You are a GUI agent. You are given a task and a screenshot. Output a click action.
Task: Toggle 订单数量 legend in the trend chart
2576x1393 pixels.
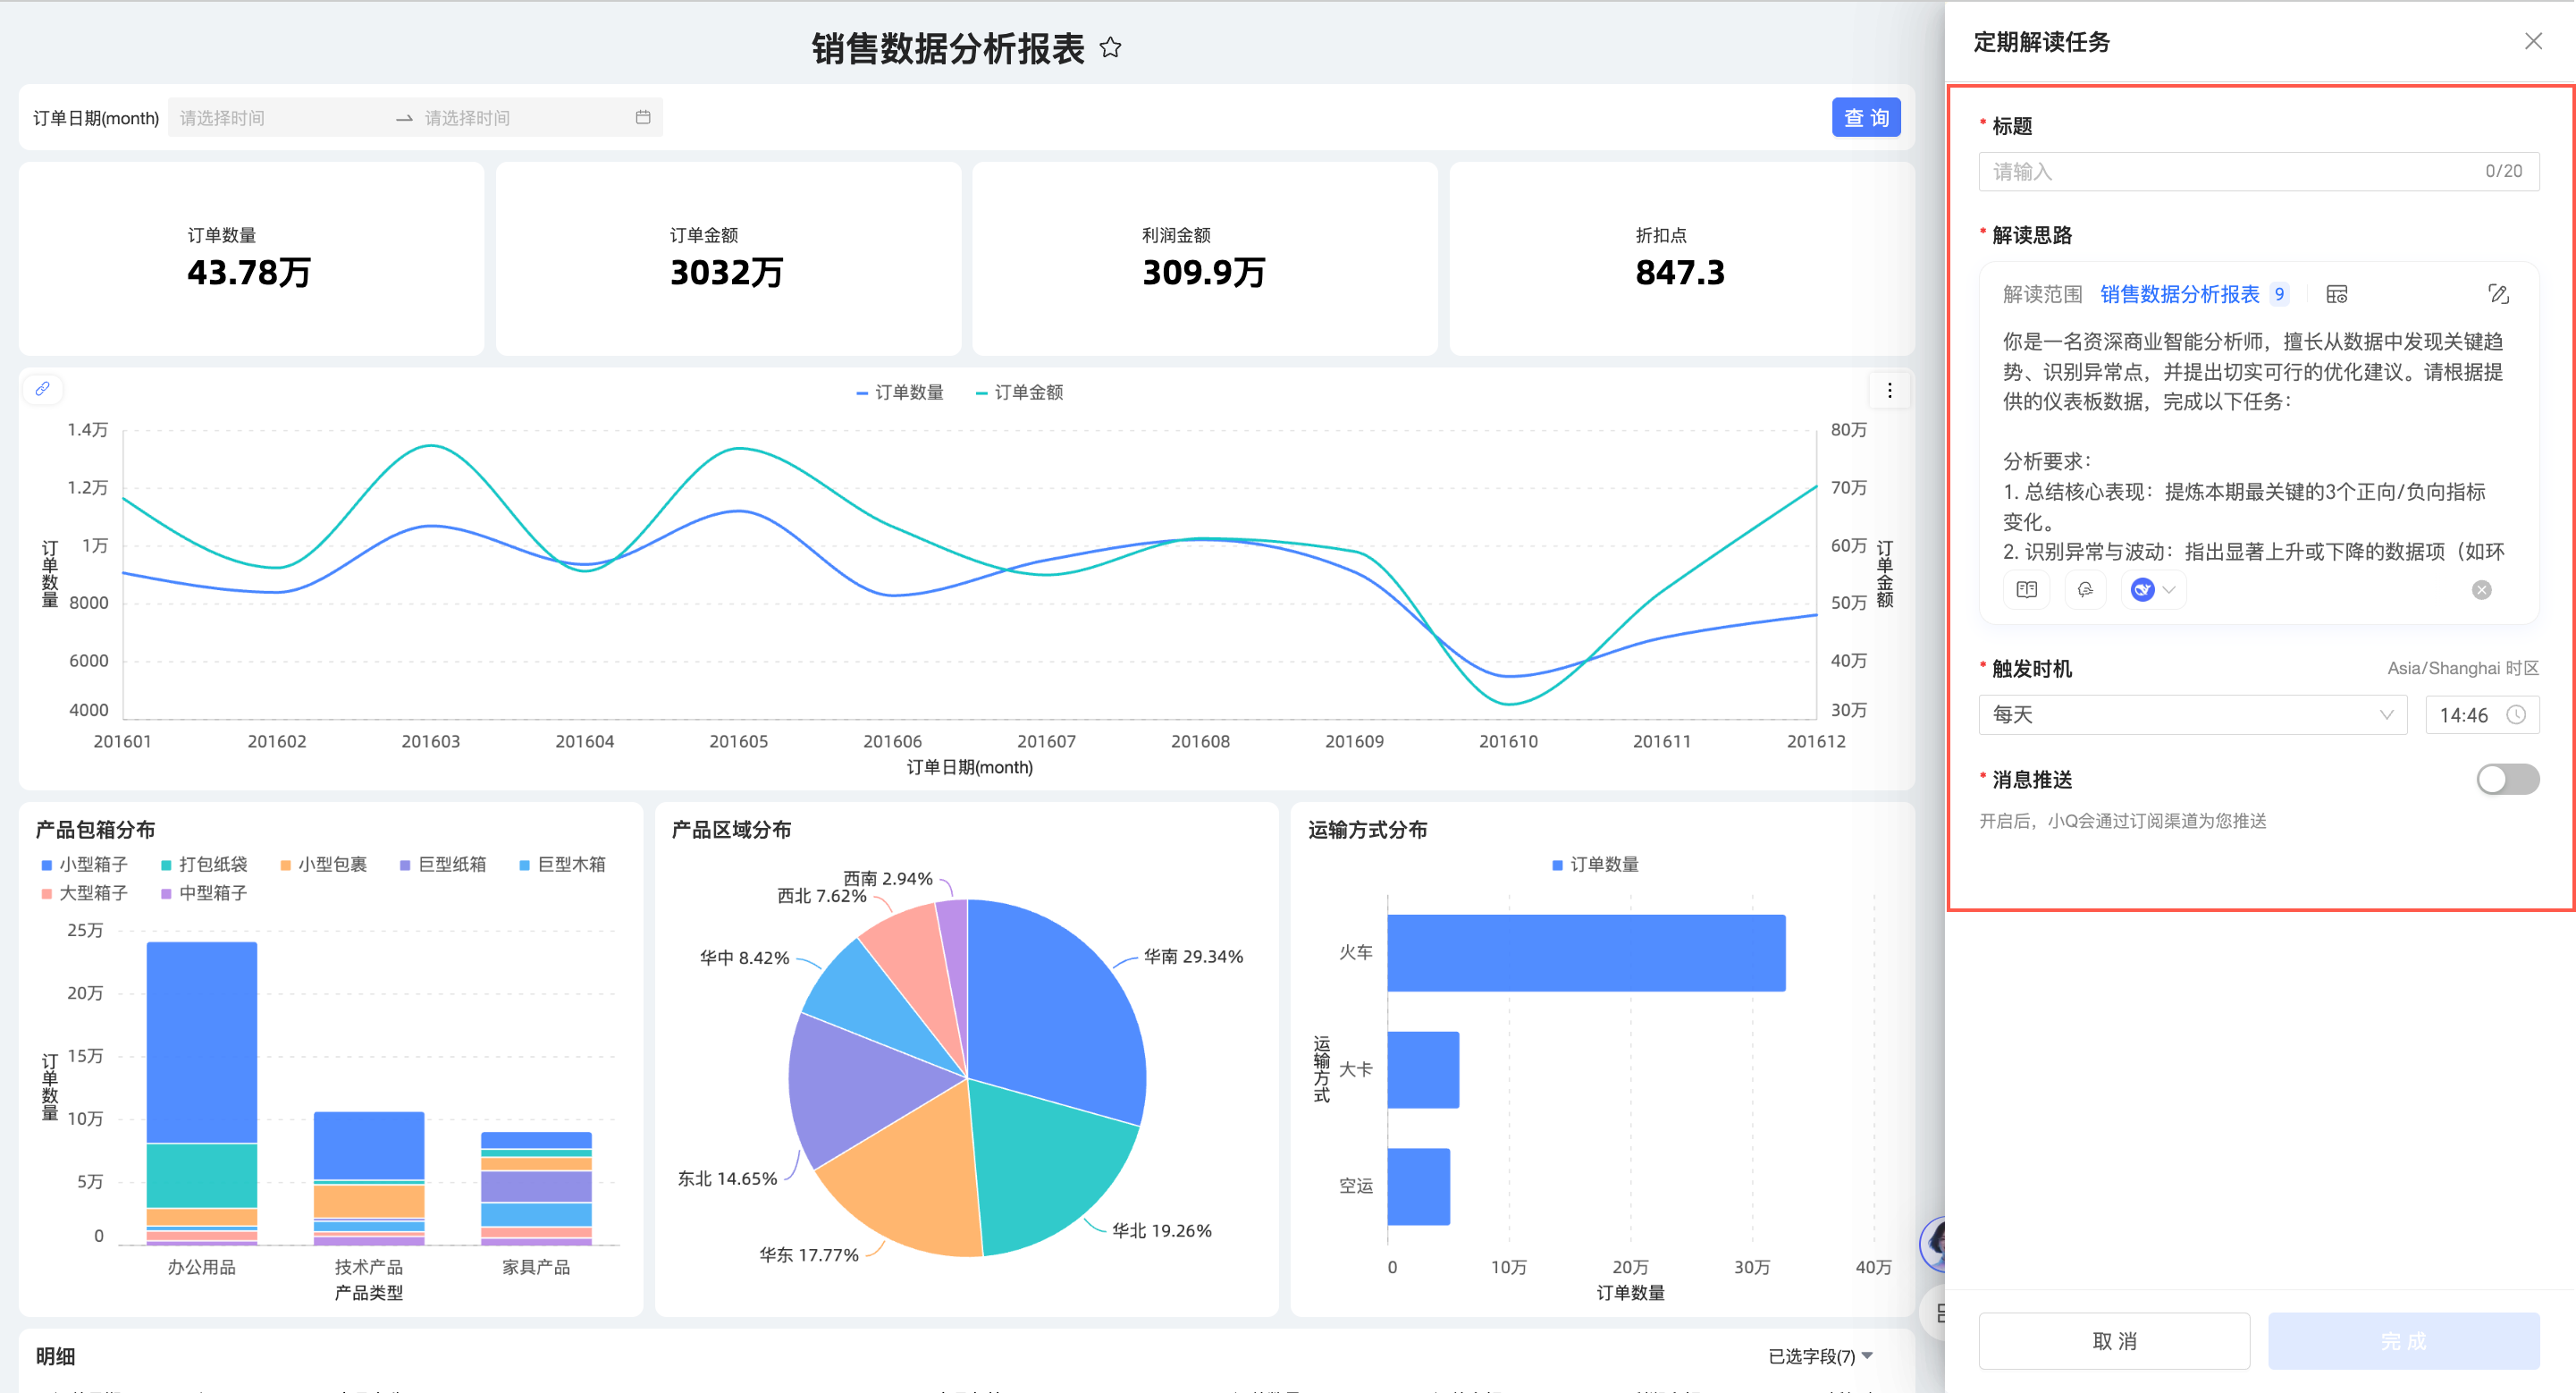(900, 392)
